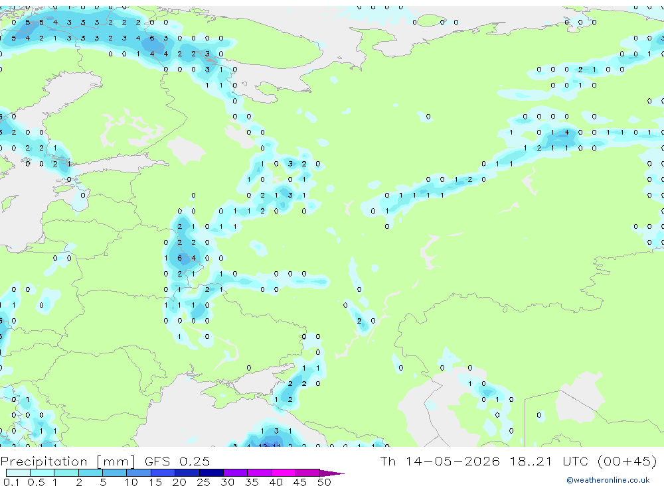Click the legend label '40'

click(276, 482)
